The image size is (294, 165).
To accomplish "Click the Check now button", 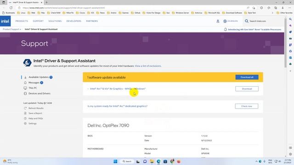I will point(247,106).
